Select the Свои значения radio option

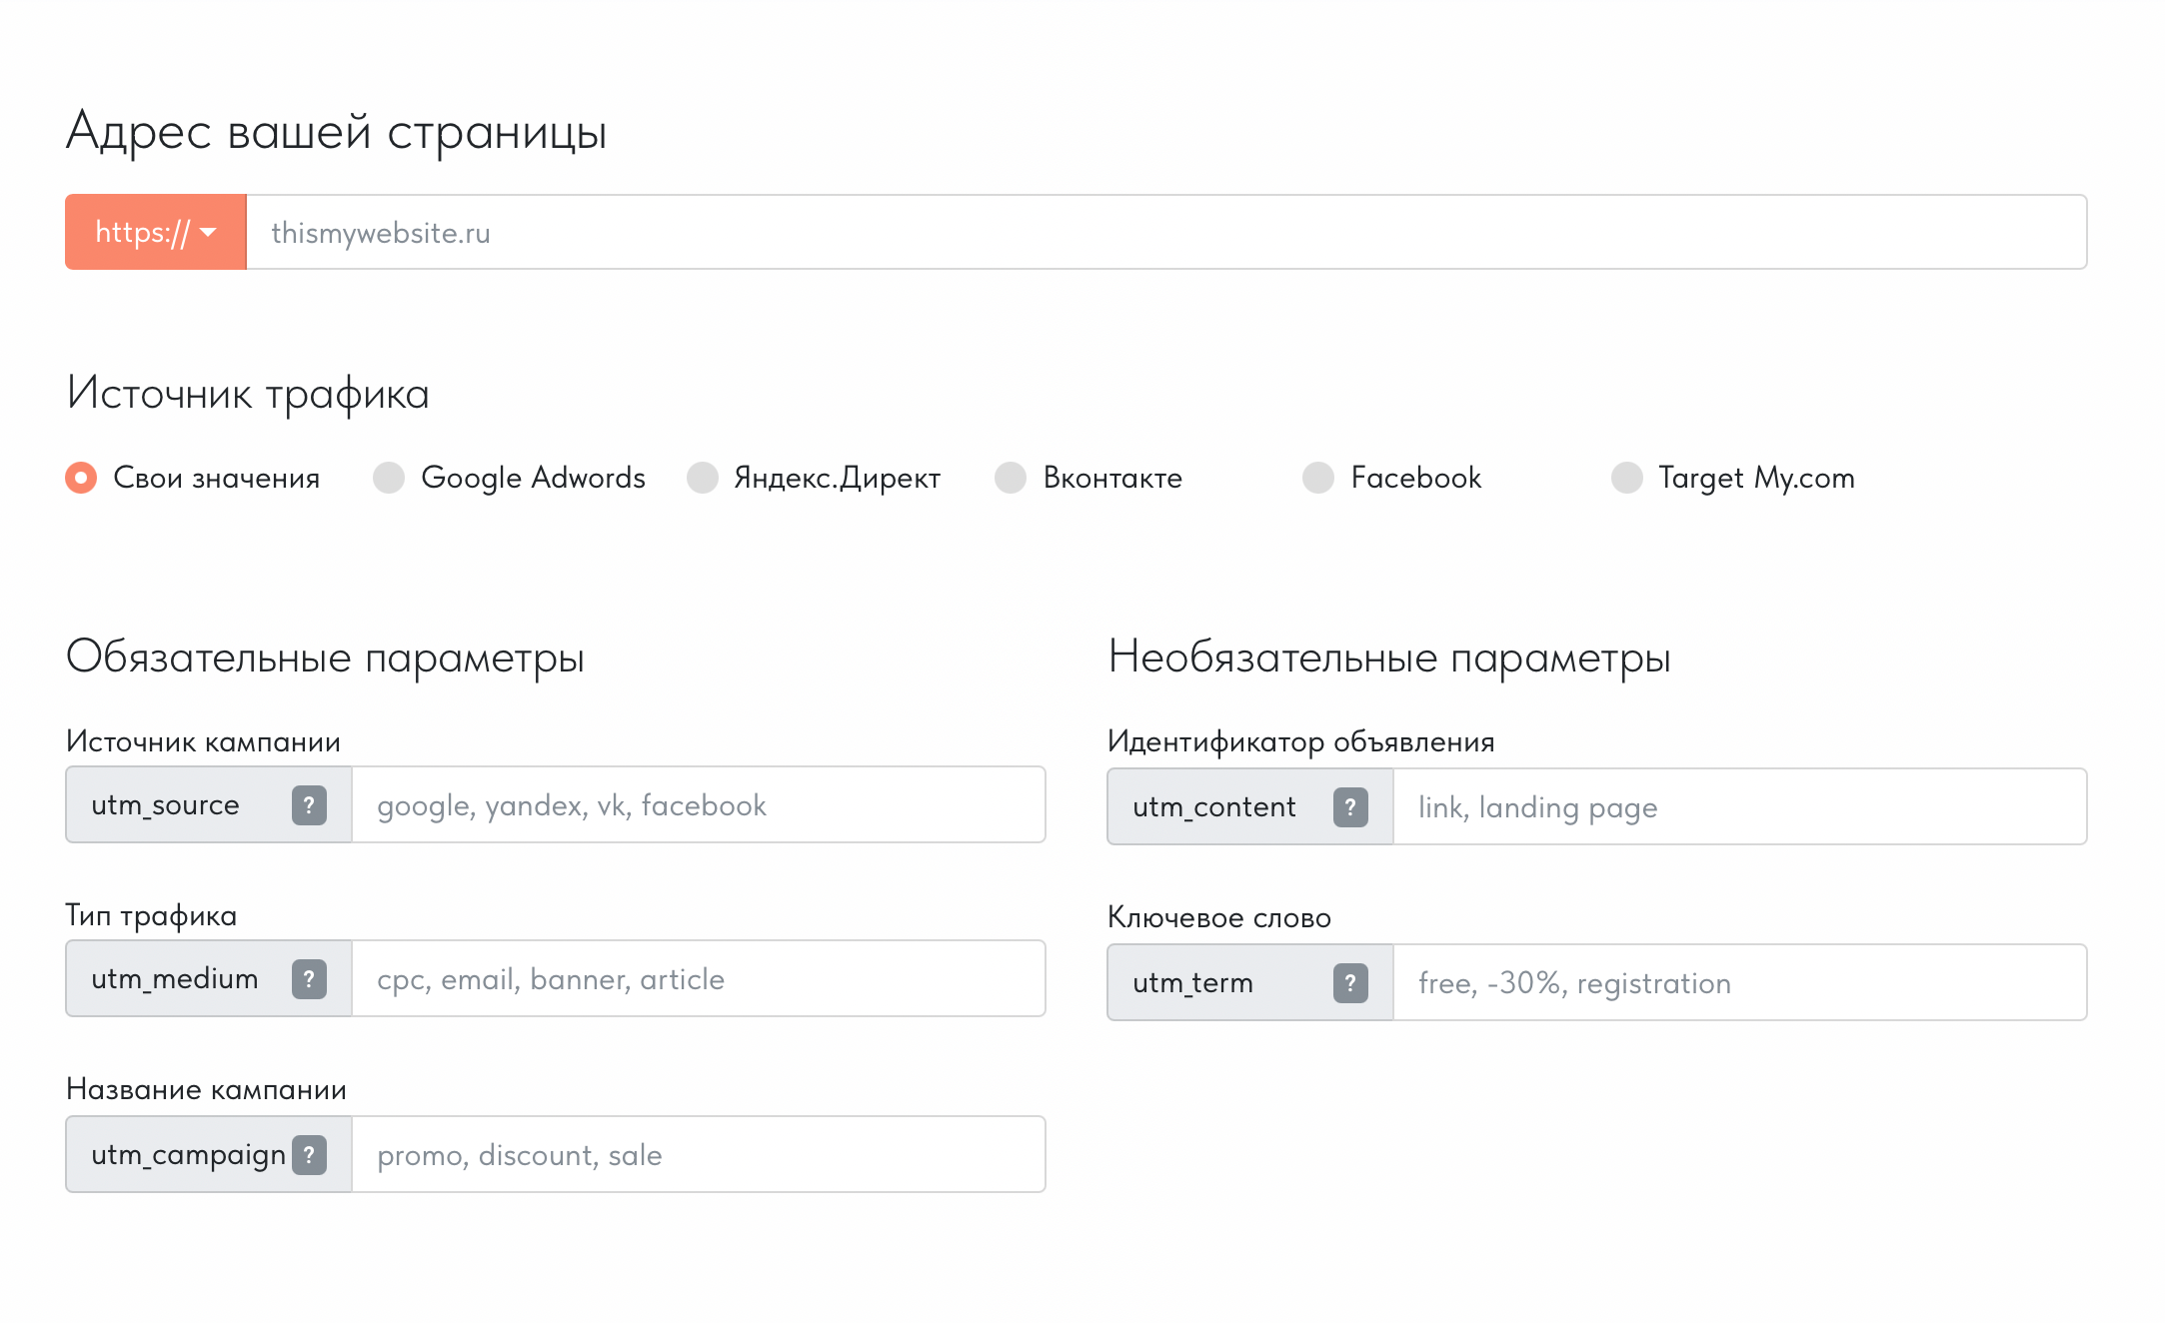[x=81, y=478]
